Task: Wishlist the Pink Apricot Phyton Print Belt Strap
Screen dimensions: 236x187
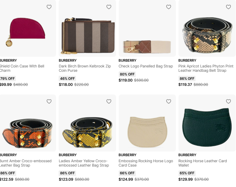Action: pos(228,7)
